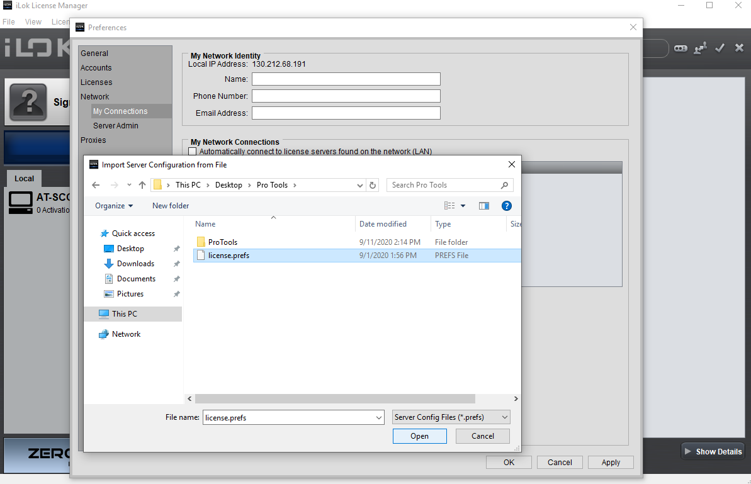Select the license.prefs file
This screenshot has height=484, width=751.
point(357,256)
